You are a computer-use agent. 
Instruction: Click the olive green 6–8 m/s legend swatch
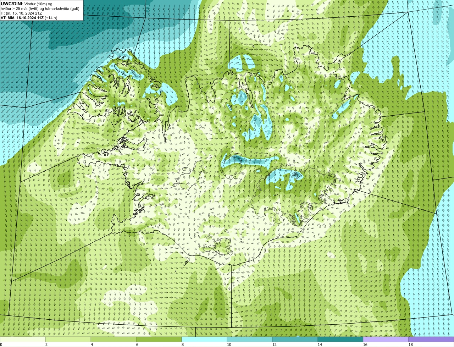click(159, 339)
